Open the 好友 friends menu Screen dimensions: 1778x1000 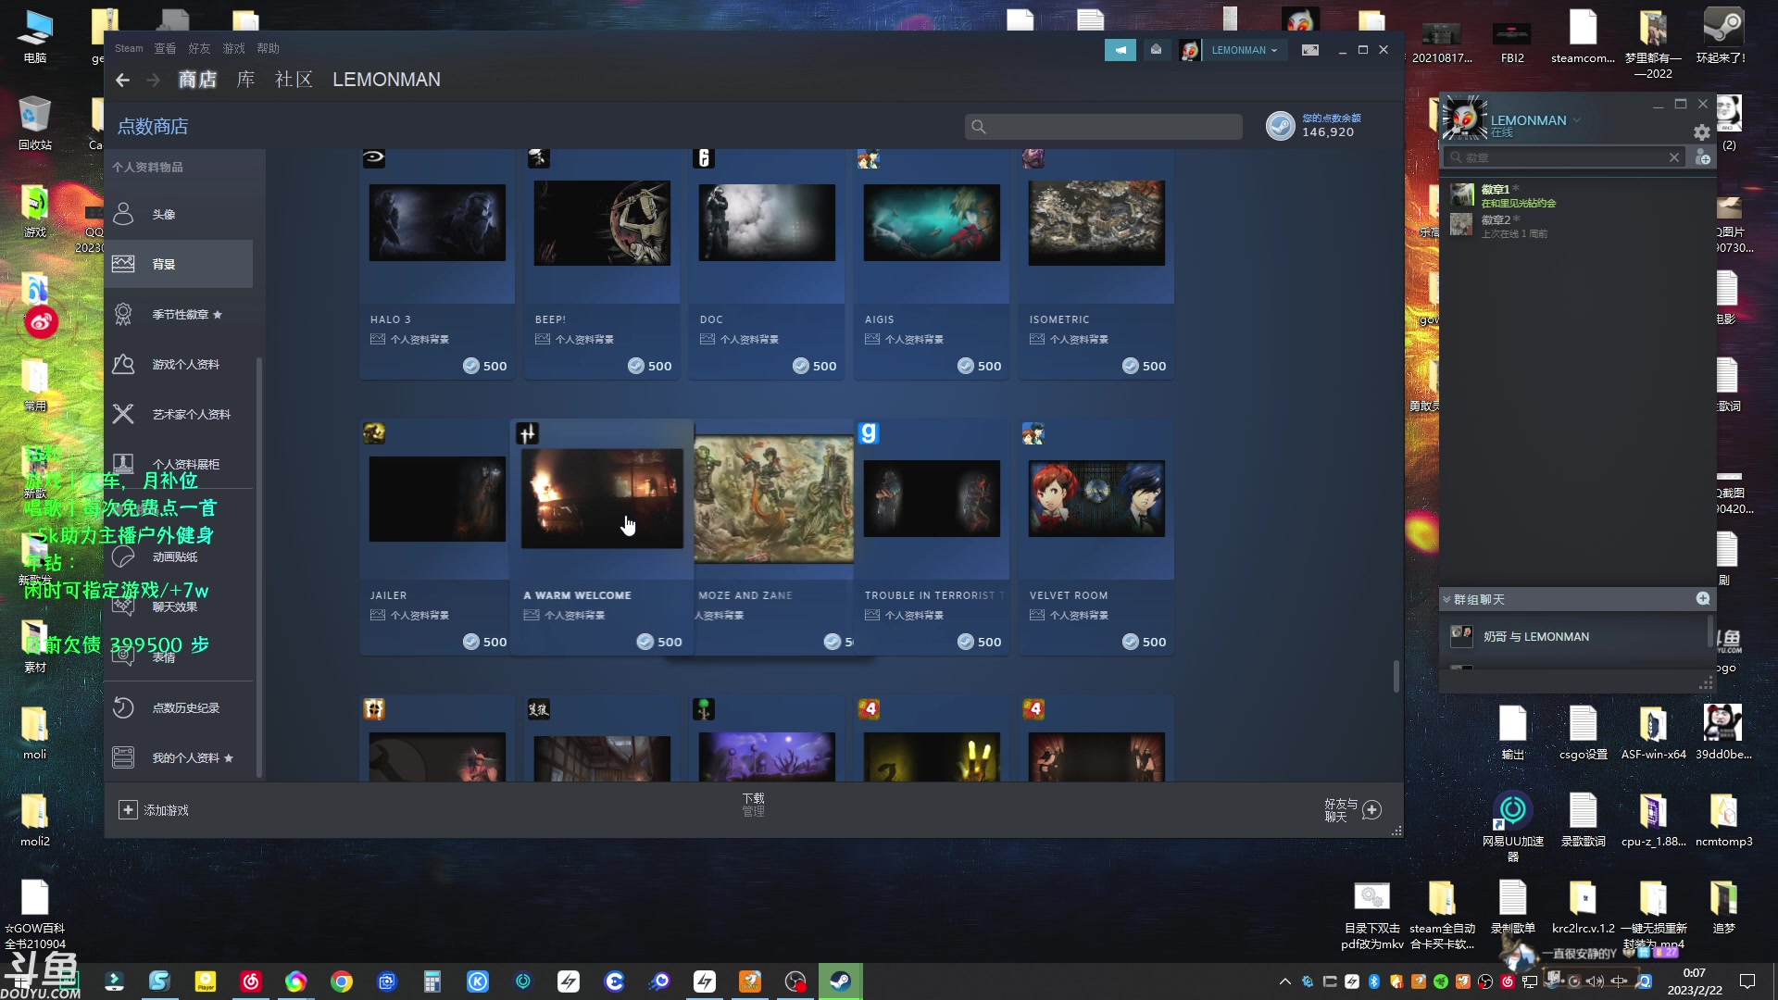[x=199, y=48]
